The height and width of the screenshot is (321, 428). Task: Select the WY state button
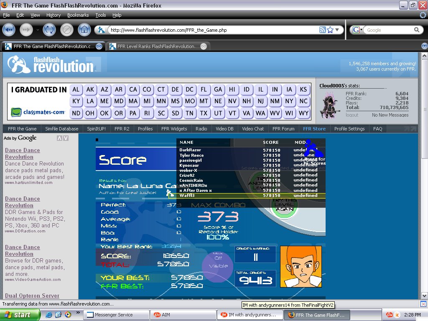point(303,113)
